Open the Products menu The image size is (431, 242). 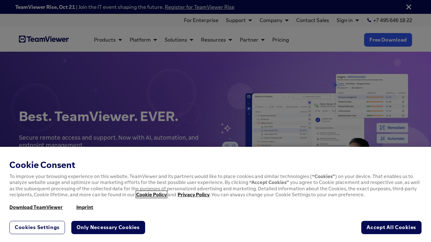(108, 40)
